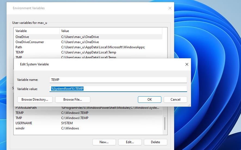Cancel the Edit System Variable dialog
The image size is (241, 150).
[x=175, y=100]
